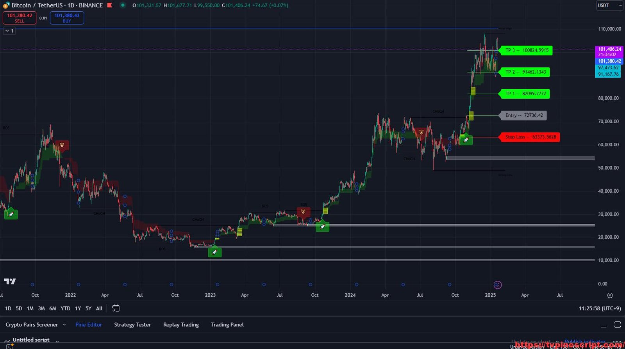The height and width of the screenshot is (349, 625).
Task: Click the lightning event marker near 2025
Action: tap(497, 285)
